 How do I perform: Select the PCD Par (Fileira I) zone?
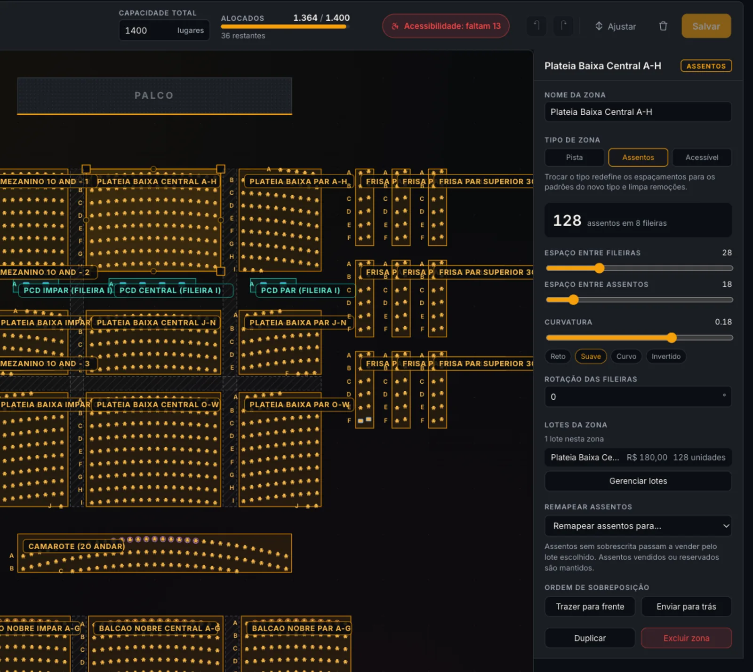[x=300, y=290]
